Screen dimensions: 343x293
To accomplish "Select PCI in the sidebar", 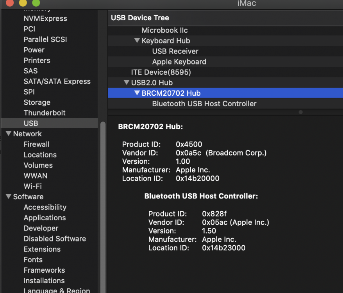I will 29,29.
